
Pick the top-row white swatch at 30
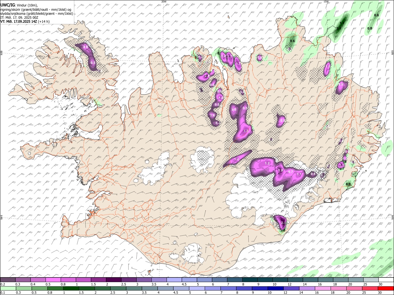point(386,280)
